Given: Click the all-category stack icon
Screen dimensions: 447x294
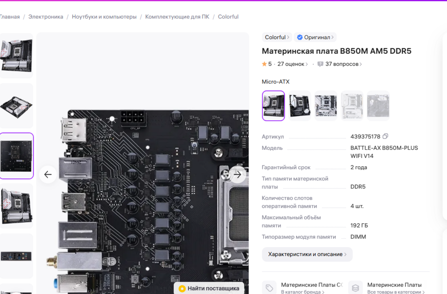Looking at the screenshot, I should (x=356, y=288).
